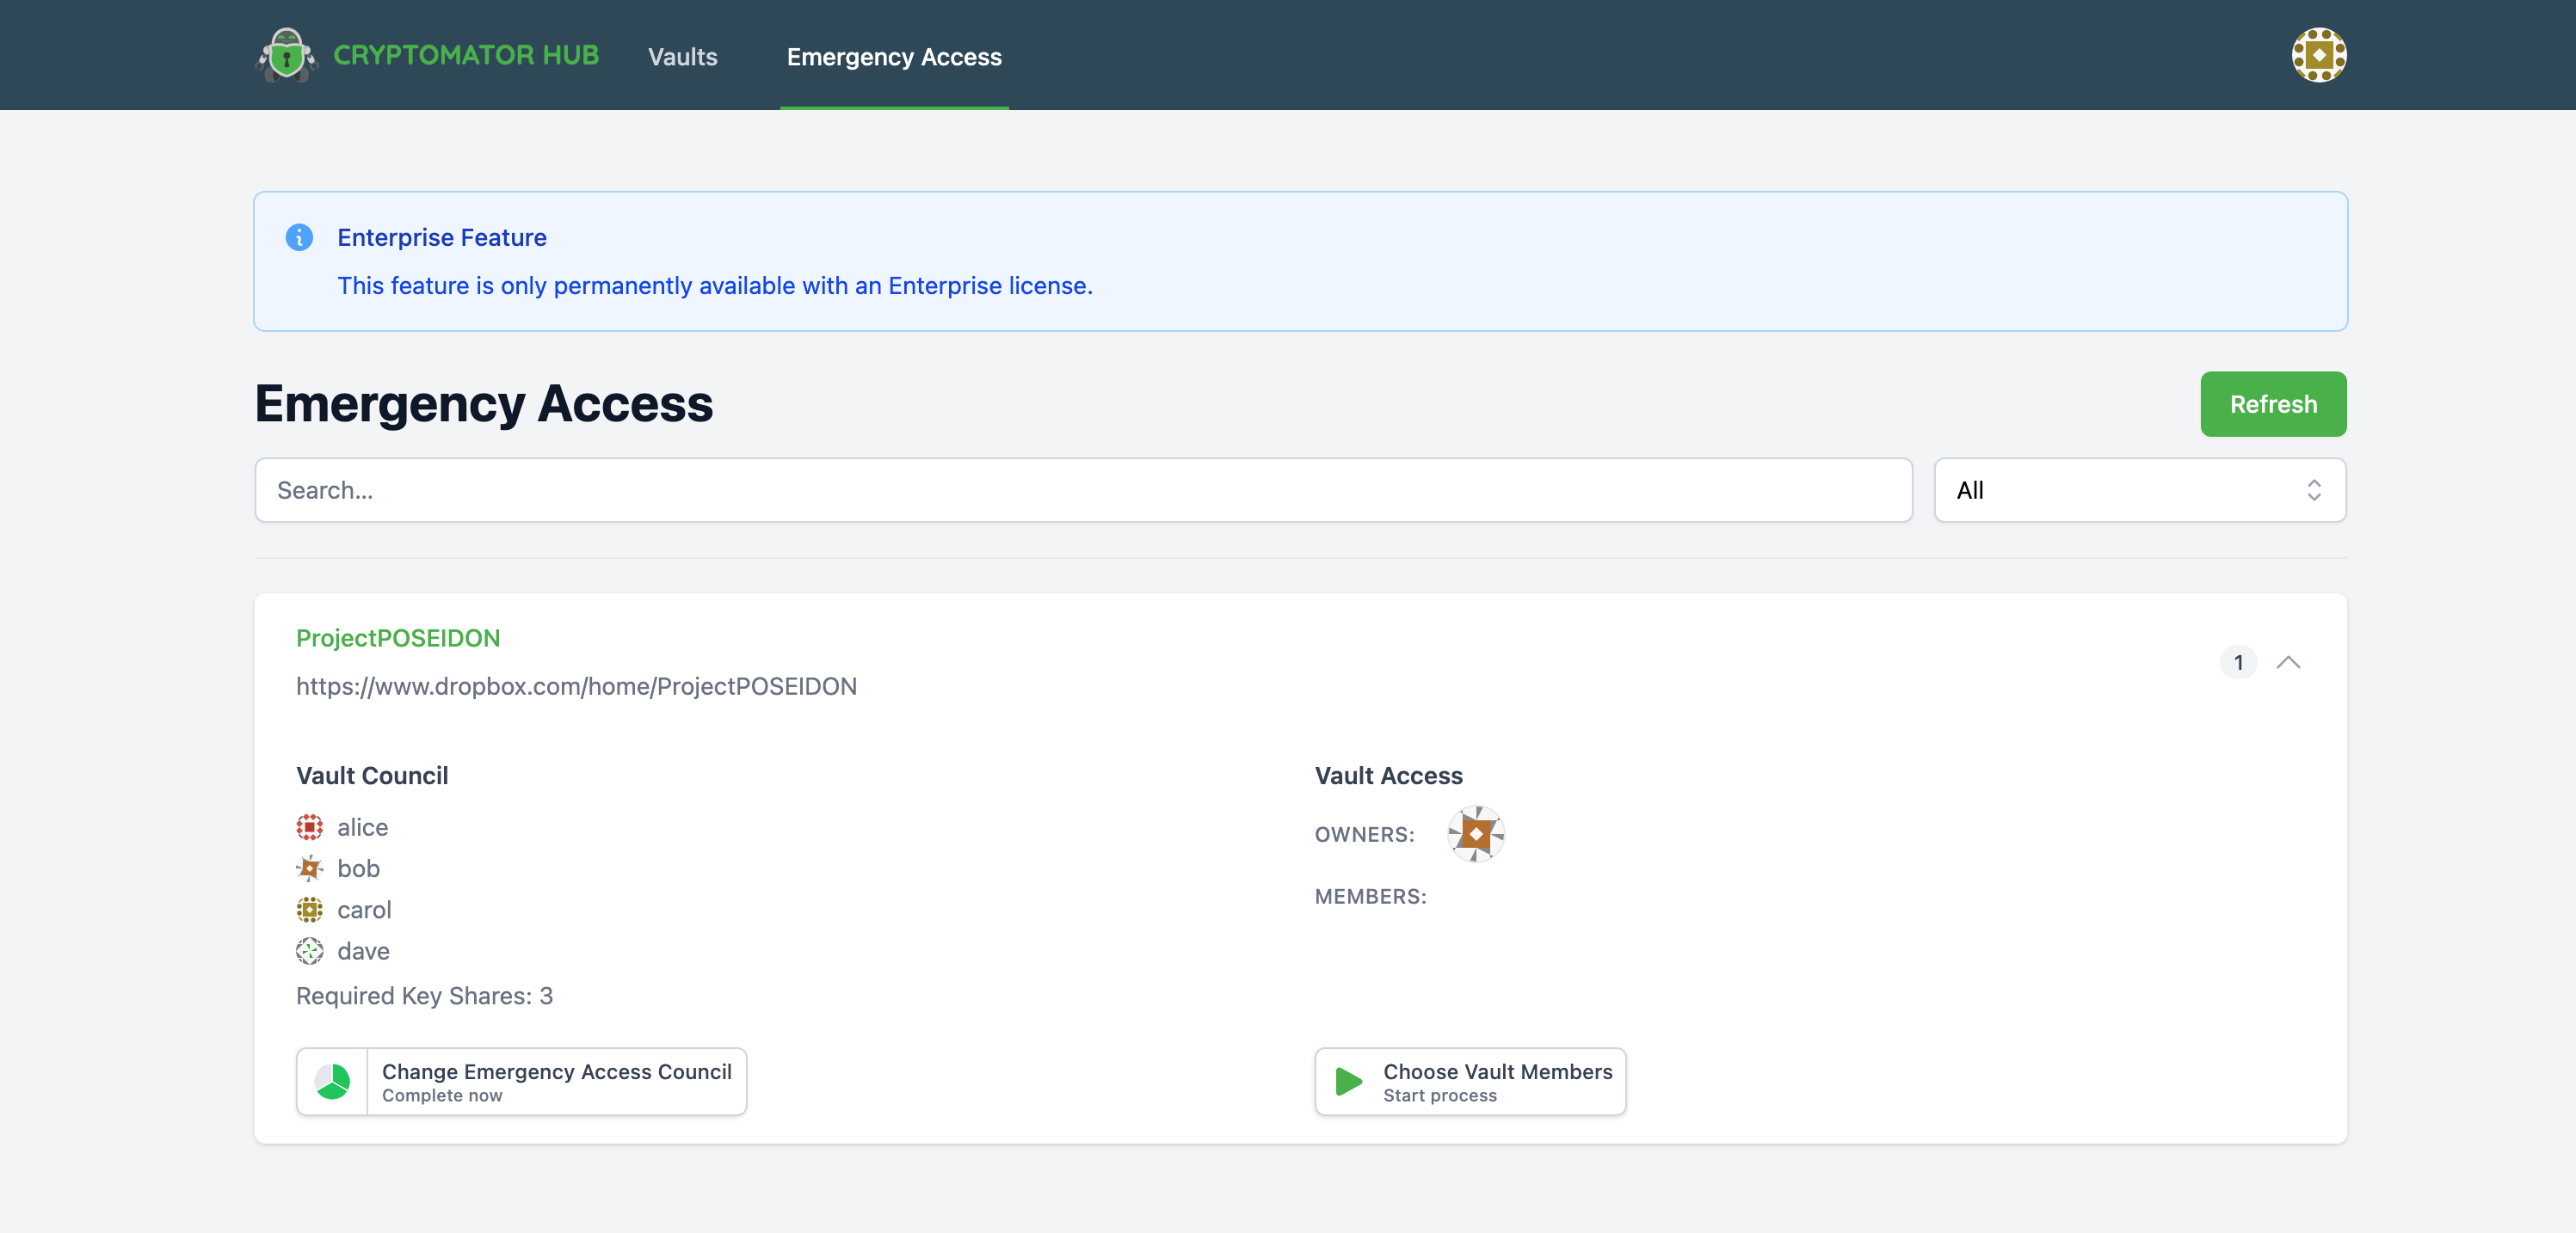2576x1233 pixels.
Task: Open the ProjectPOSEIDON vault link
Action: [398, 637]
